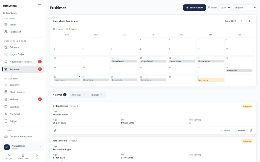Click Ndërro pikën store icon

23,155
